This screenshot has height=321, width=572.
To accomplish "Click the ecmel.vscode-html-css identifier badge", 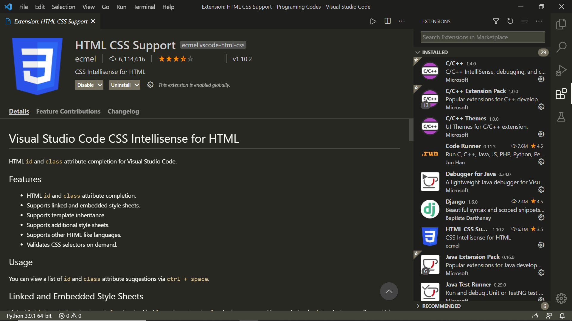I will point(213,45).
